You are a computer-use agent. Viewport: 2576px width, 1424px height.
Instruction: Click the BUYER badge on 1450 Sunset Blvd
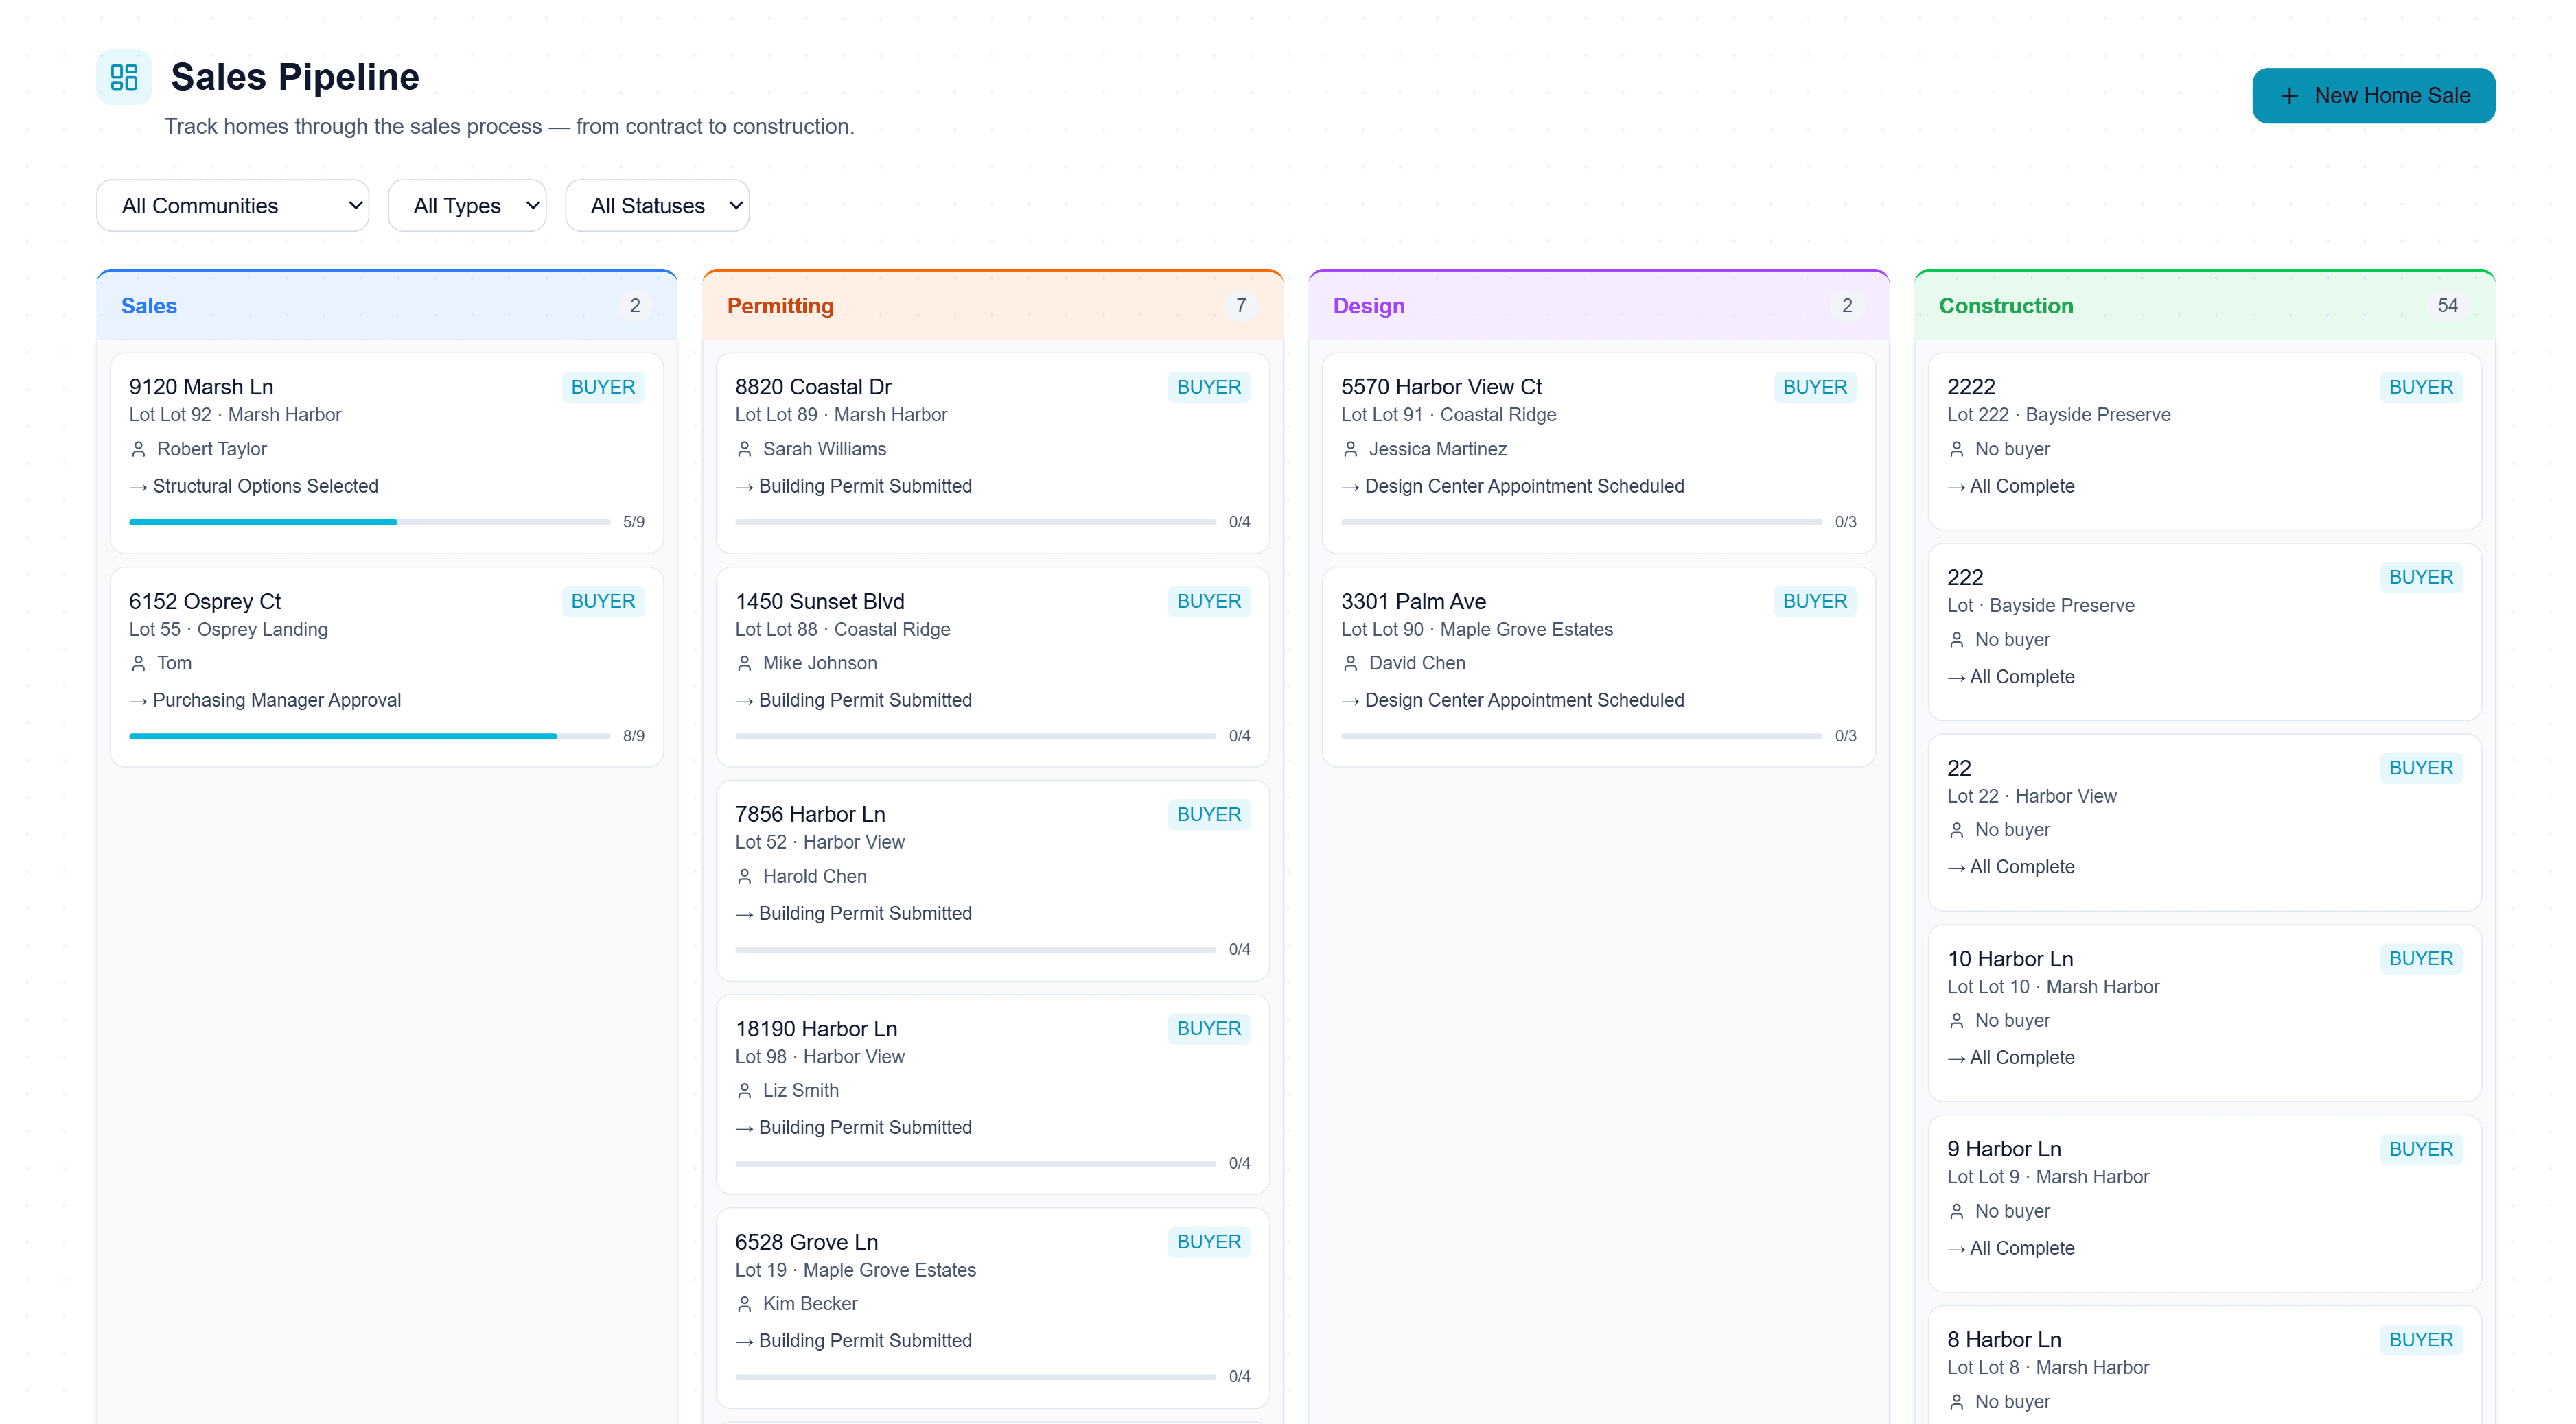1208,602
